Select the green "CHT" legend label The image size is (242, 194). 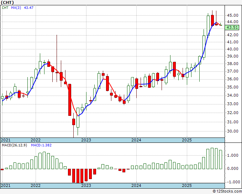[x=5, y=7]
